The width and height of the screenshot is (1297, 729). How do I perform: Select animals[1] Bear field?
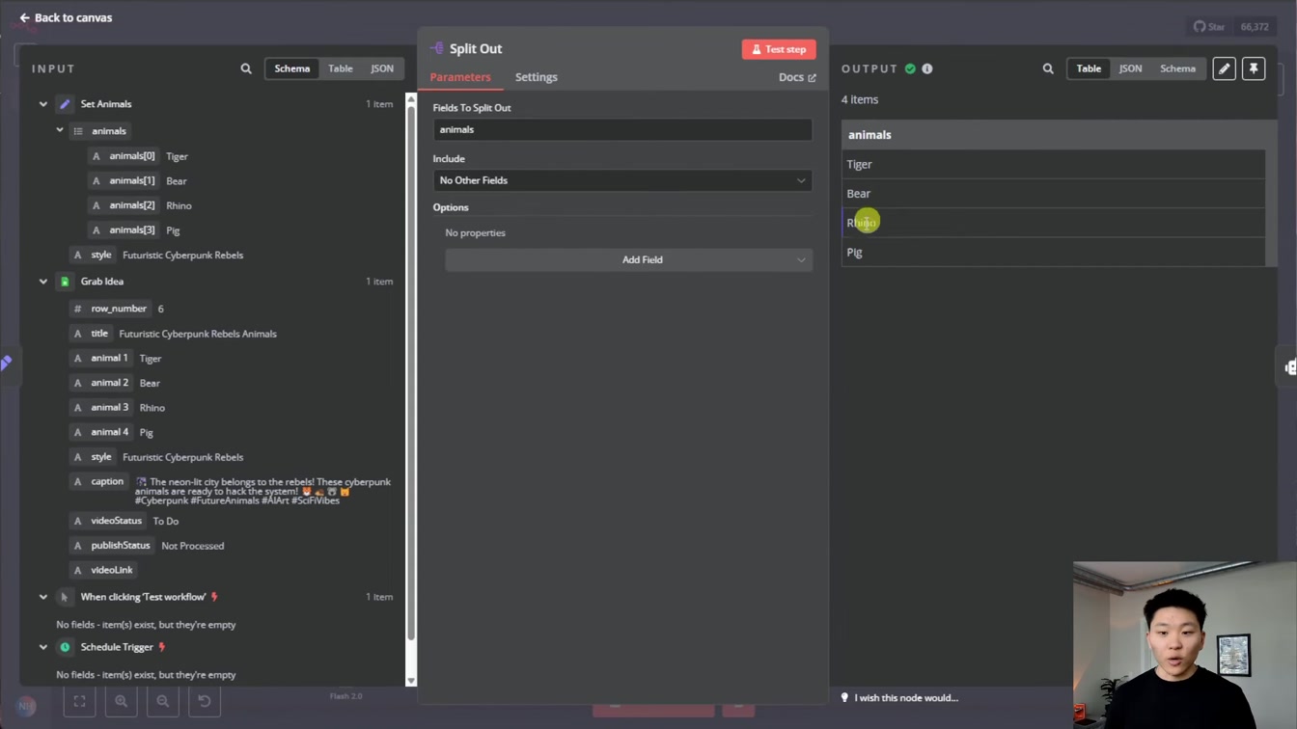(x=124, y=181)
